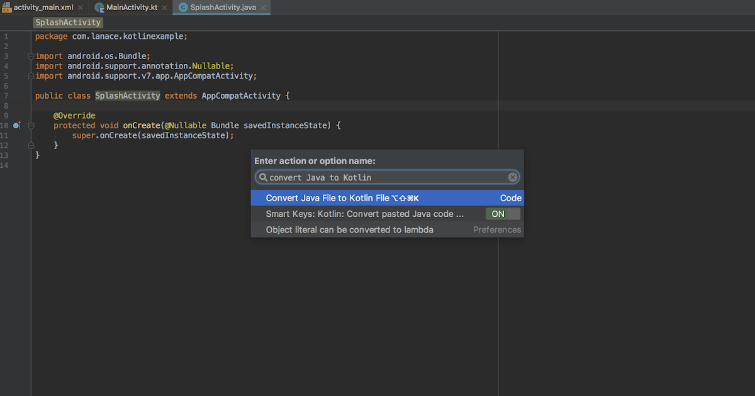Select Convert Java File to Kotlin File action
755x396 pixels.
387,198
